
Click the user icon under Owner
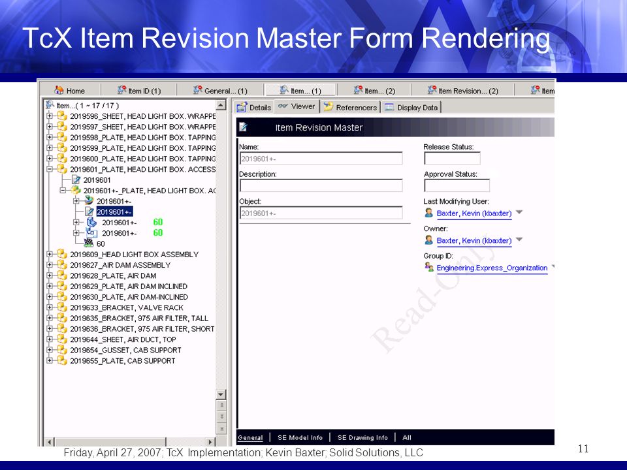click(x=428, y=240)
